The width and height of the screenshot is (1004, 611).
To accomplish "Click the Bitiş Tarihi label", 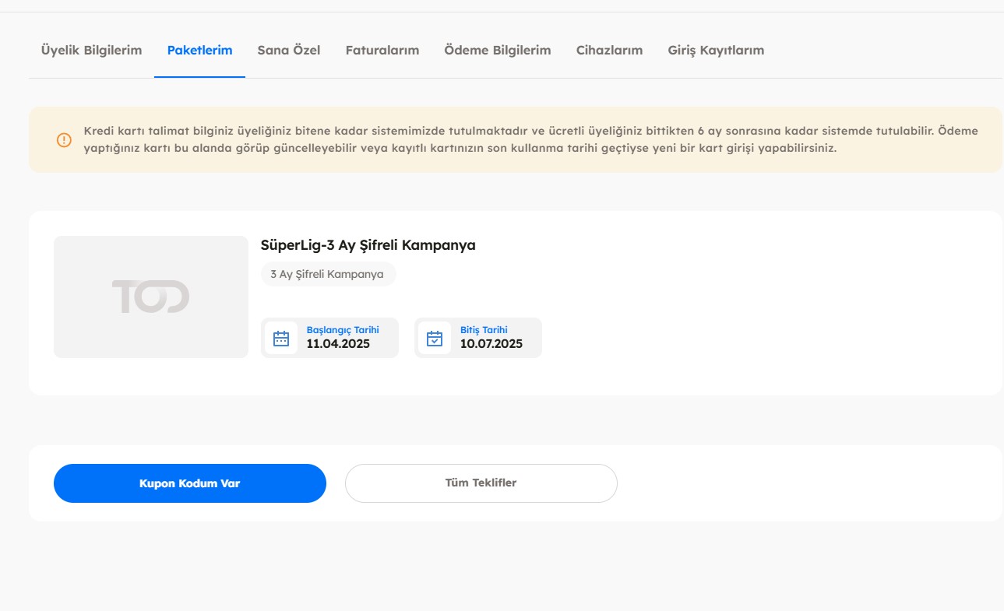I will tap(484, 330).
